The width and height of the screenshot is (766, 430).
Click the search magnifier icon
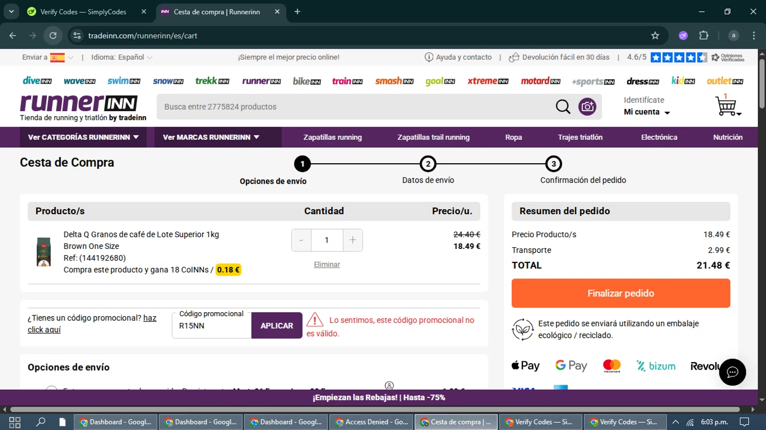(x=563, y=107)
